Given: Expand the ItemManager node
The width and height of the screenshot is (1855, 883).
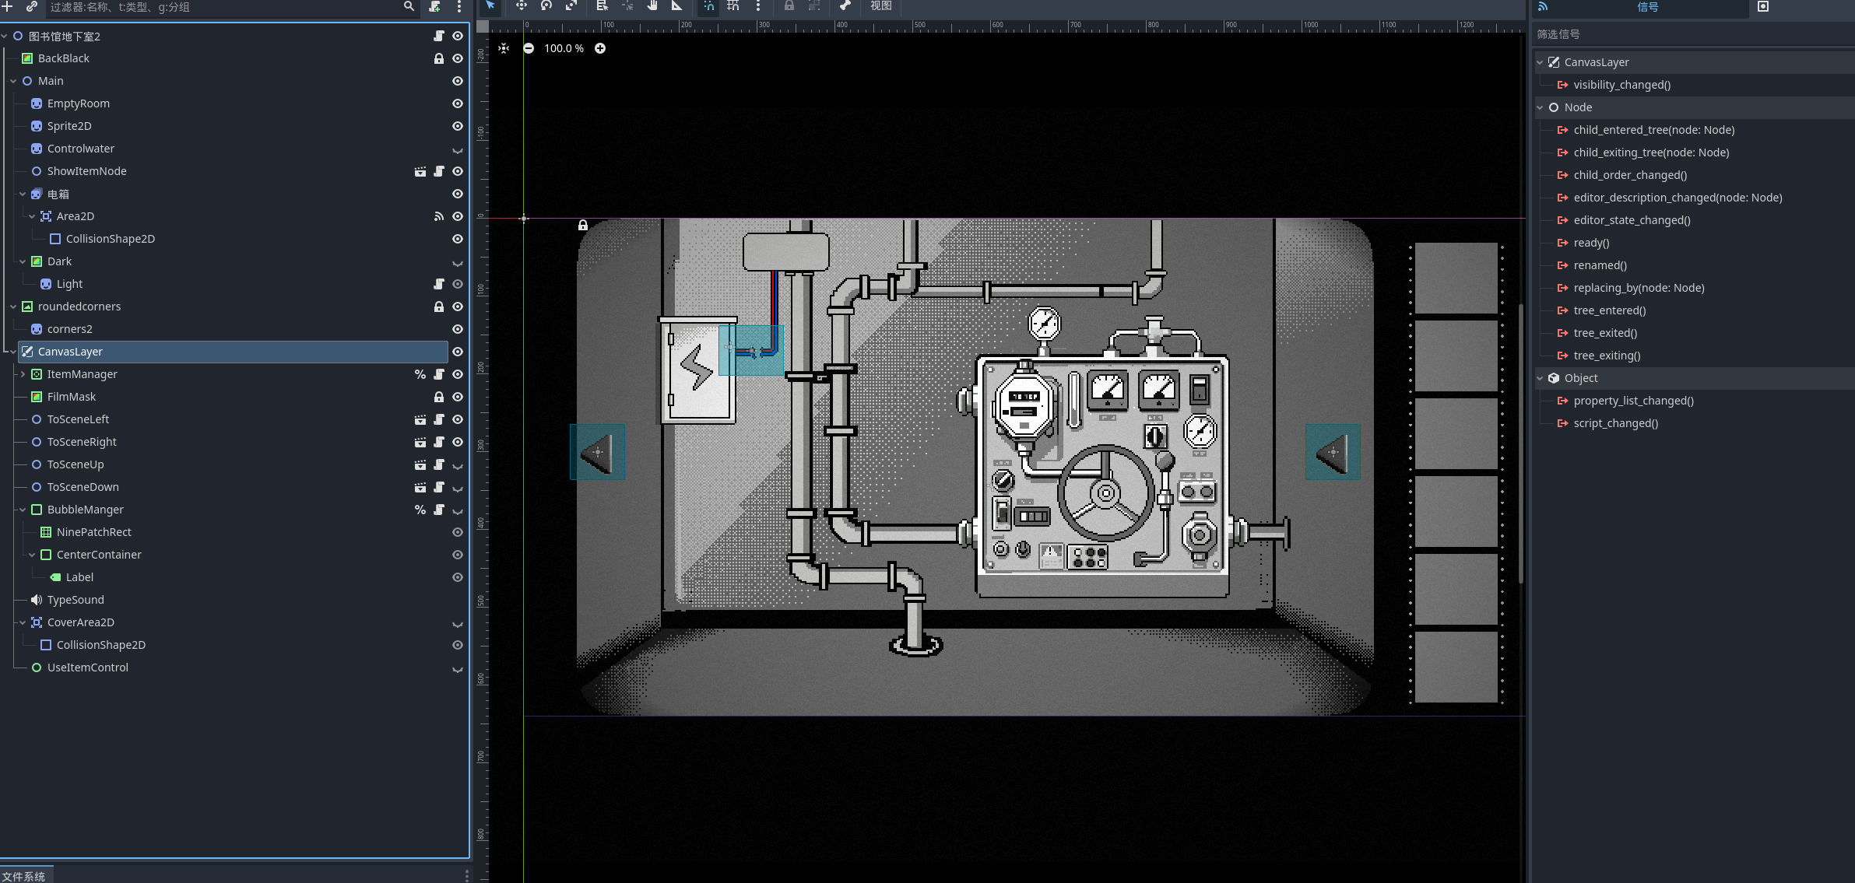Looking at the screenshot, I should [23, 374].
